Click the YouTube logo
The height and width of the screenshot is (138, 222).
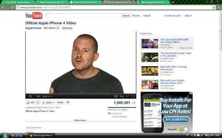click(x=34, y=15)
